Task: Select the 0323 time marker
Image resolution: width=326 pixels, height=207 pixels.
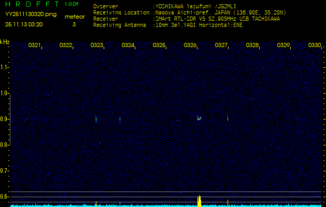Action: coord(97,46)
